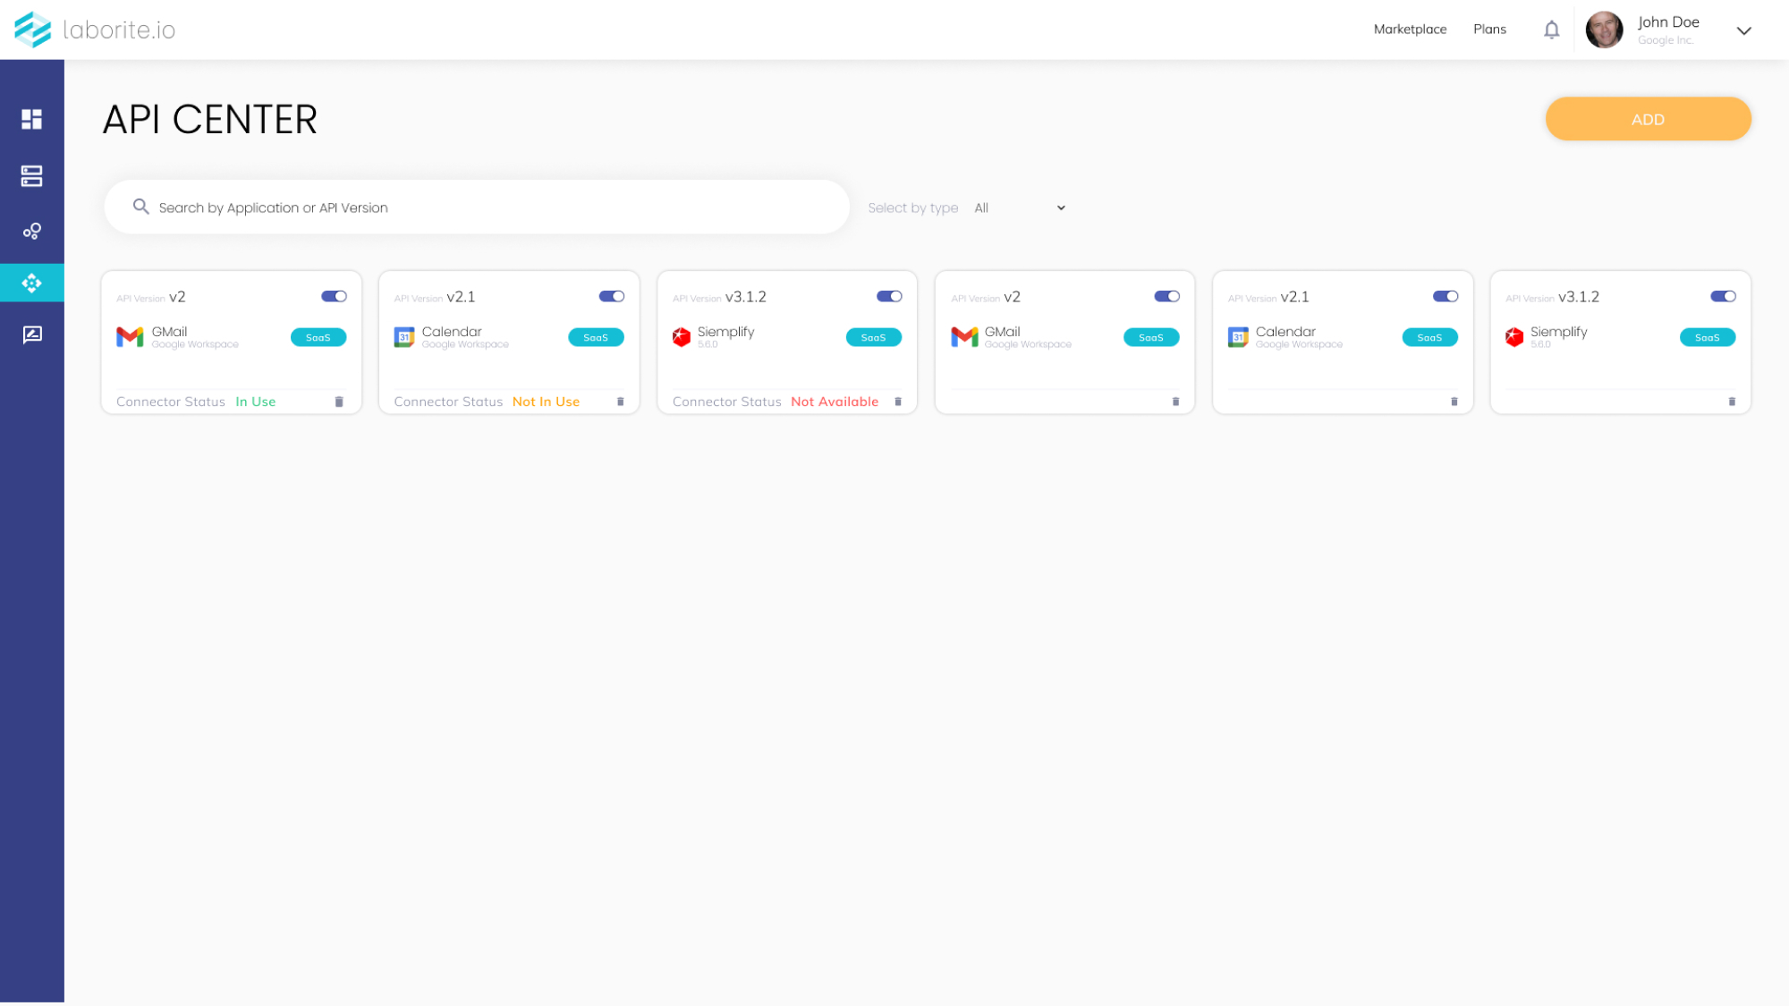Click the server stack sidebar icon
1789x1006 pixels.
point(32,176)
